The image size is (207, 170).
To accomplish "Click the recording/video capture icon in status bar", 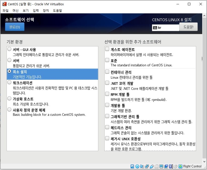I will point(166,166).
